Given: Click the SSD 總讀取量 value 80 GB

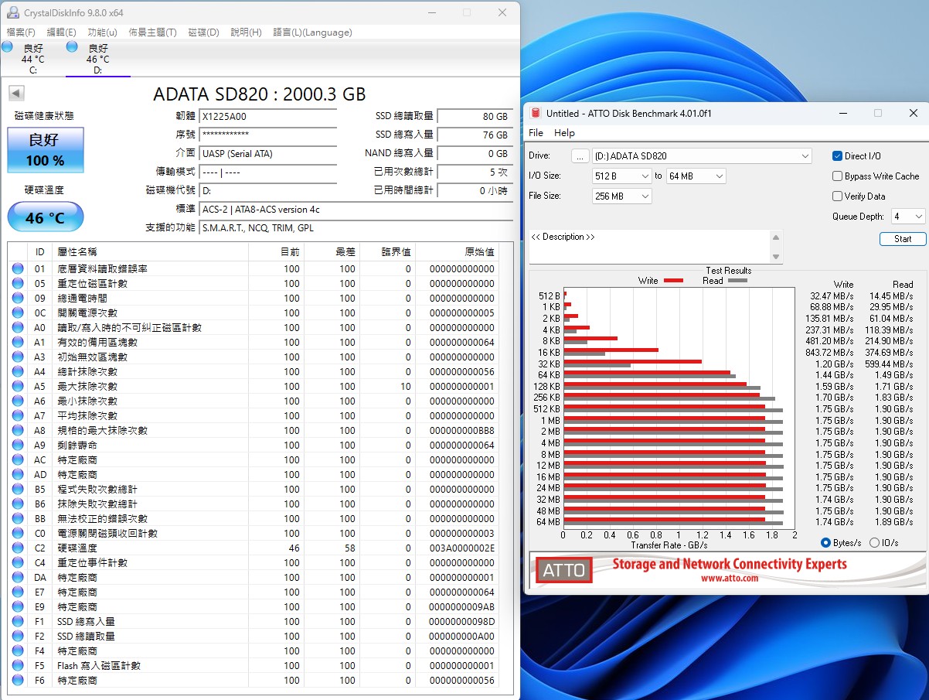Looking at the screenshot, I should [x=475, y=117].
